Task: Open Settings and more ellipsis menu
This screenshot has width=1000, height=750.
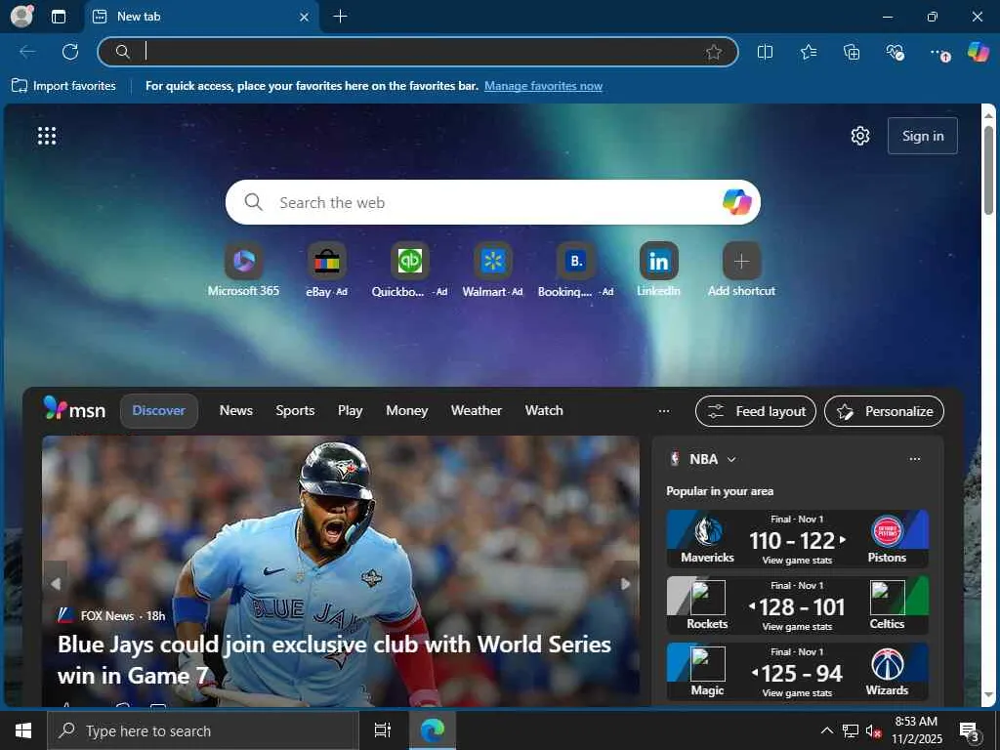Action: pyautogui.click(x=938, y=53)
